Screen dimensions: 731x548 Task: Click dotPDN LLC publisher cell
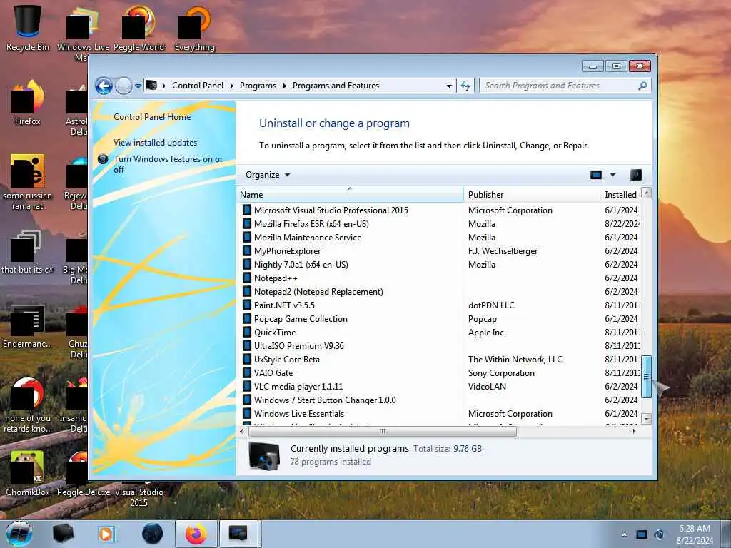coord(491,305)
